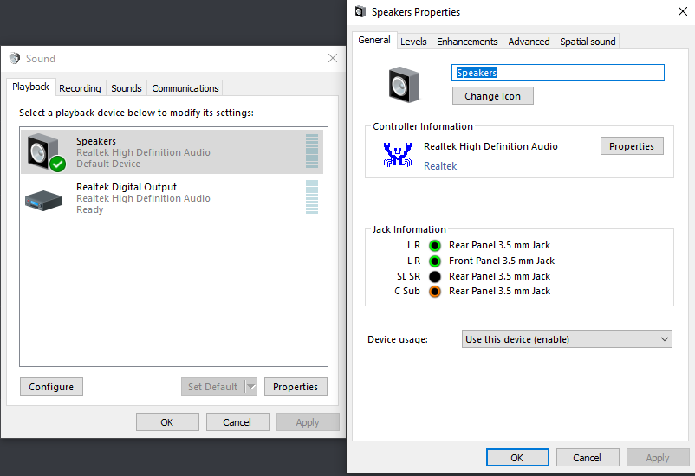Click the 'Front Panel 3.5 mm Jack' text
695x476 pixels.
(502, 261)
